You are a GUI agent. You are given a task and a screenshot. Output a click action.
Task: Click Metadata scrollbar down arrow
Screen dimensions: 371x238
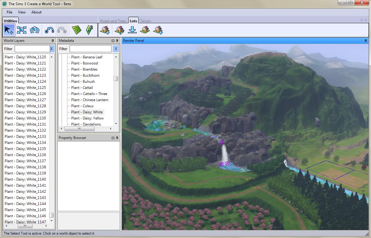point(116,124)
